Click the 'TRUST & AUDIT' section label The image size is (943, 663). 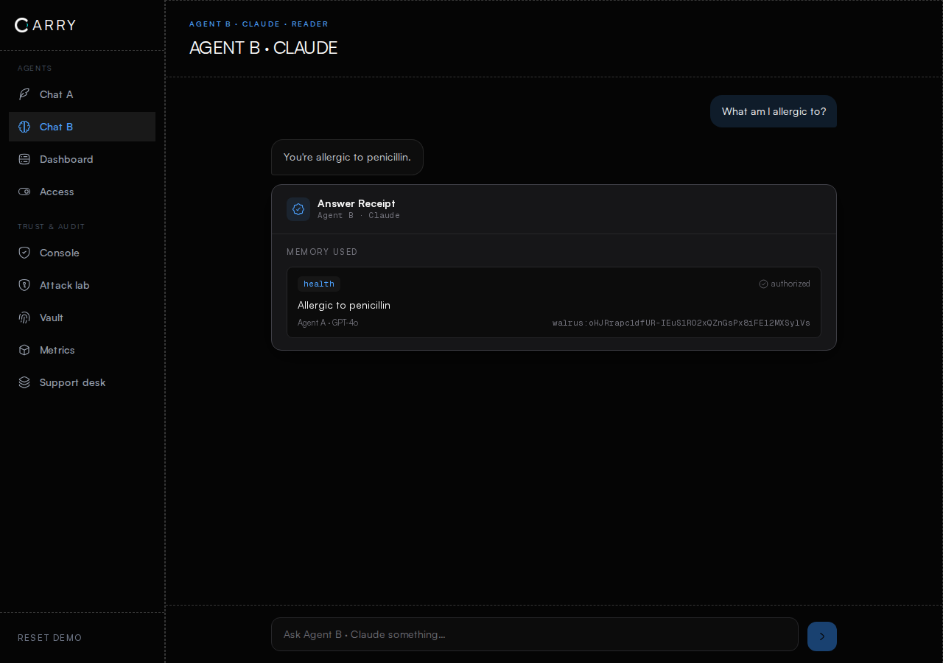[x=52, y=226]
